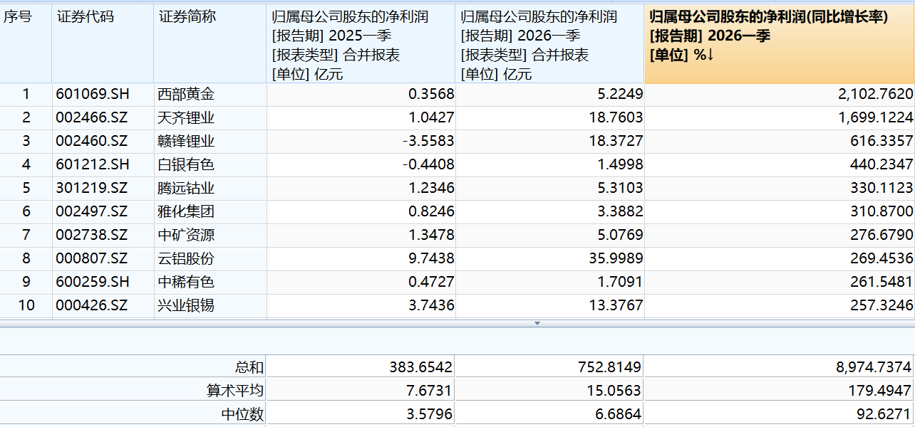Select growth rate value 276.6790
The image size is (915, 427).
click(882, 236)
